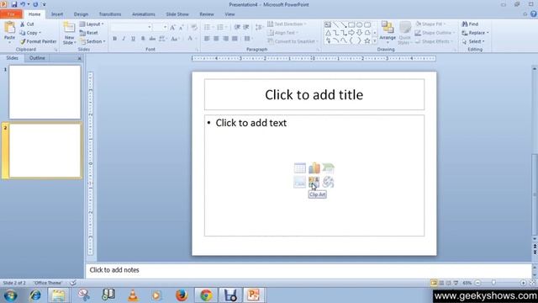Toggle strikethrough formatting
The height and width of the screenshot is (303, 538).
[x=152, y=39]
